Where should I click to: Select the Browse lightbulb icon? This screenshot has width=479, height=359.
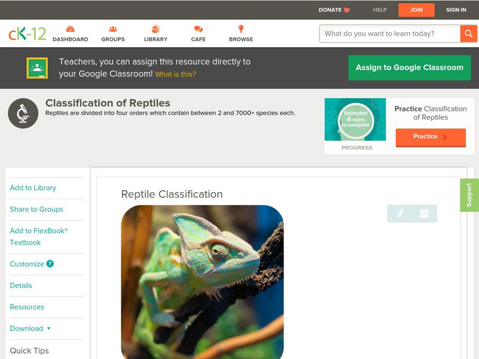(241, 29)
